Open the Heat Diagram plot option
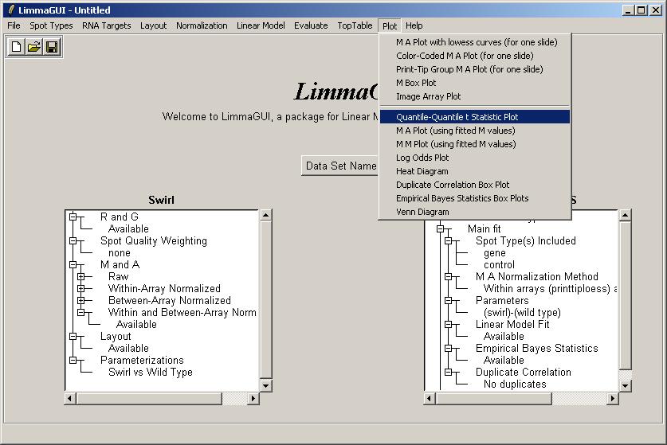Image resolution: width=667 pixels, height=445 pixels. pos(422,171)
